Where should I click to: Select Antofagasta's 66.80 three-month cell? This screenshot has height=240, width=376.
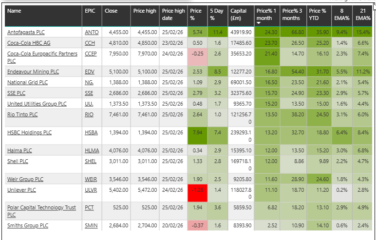tap(293, 32)
